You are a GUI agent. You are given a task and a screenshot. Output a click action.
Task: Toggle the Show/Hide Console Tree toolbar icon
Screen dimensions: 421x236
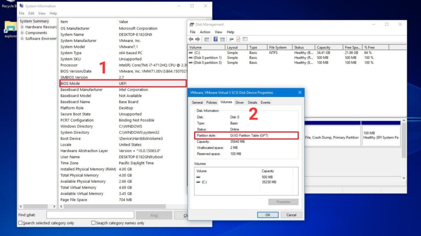(x=207, y=39)
